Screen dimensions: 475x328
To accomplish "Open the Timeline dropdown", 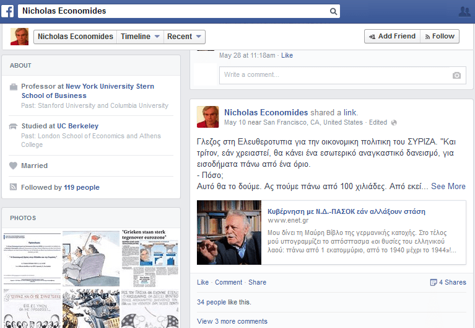I will pyautogui.click(x=141, y=37).
